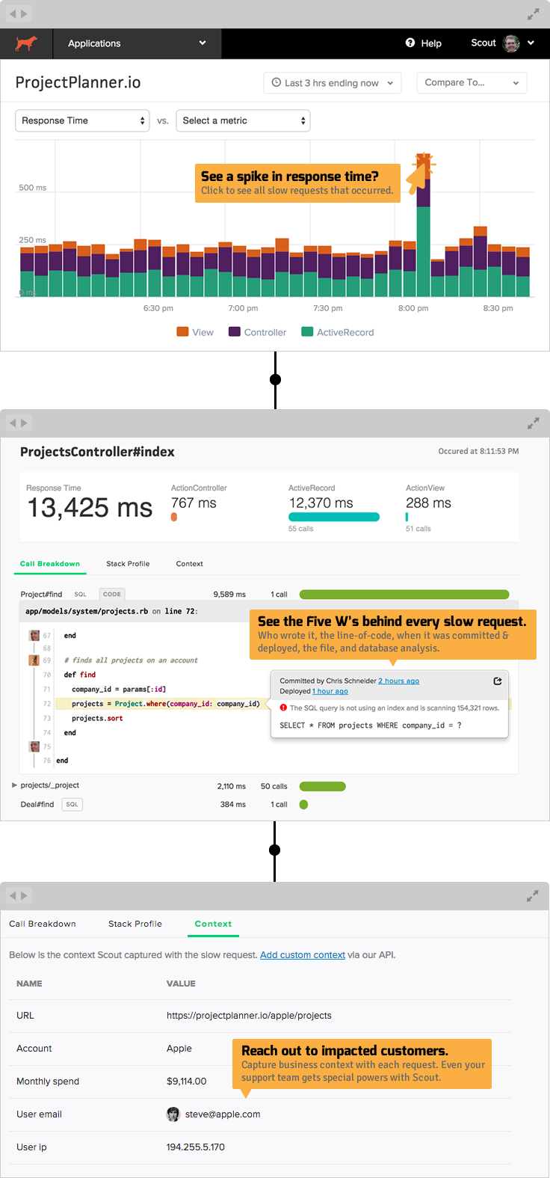550x1178 pixels.
Task: Click the bottom window expand icon
Action: tap(533, 896)
